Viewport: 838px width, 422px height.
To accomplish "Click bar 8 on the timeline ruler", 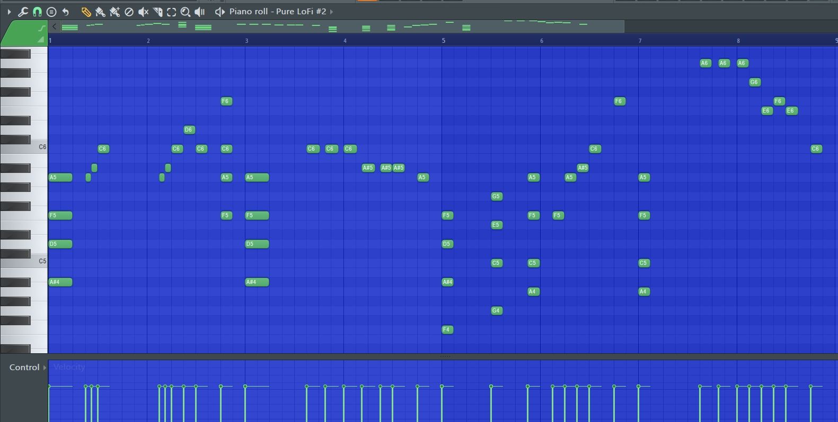I will (738, 41).
